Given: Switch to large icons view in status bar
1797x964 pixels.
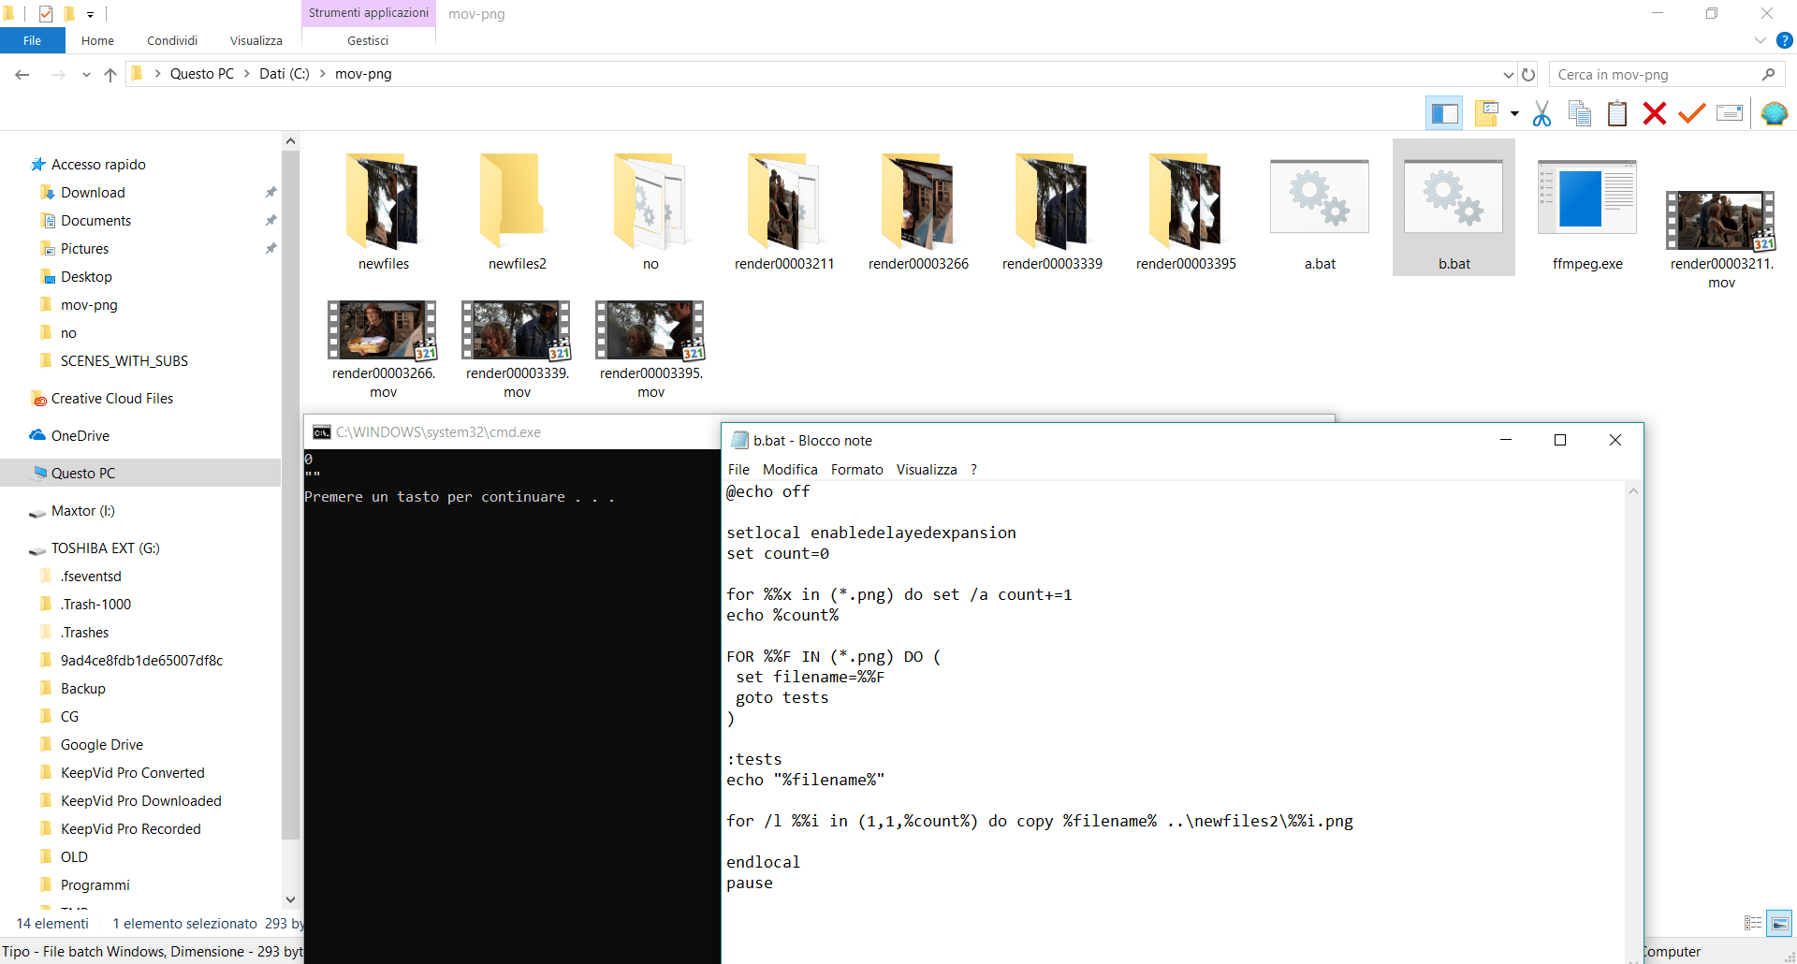Looking at the screenshot, I should click(x=1779, y=924).
